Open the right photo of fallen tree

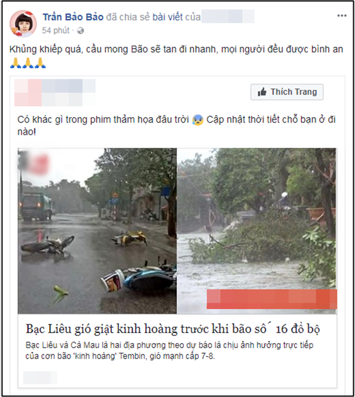coord(257,231)
